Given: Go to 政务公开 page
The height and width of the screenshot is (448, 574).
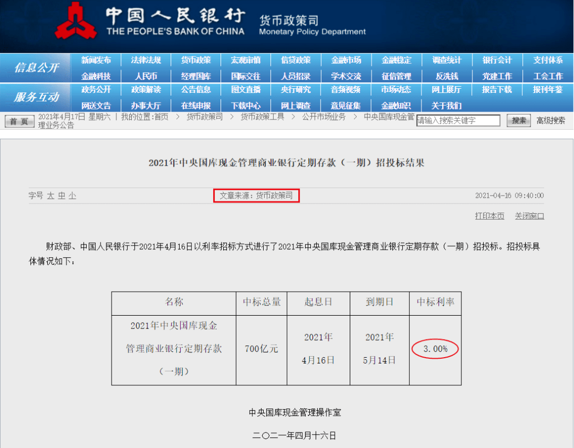Looking at the screenshot, I should pos(96,89).
